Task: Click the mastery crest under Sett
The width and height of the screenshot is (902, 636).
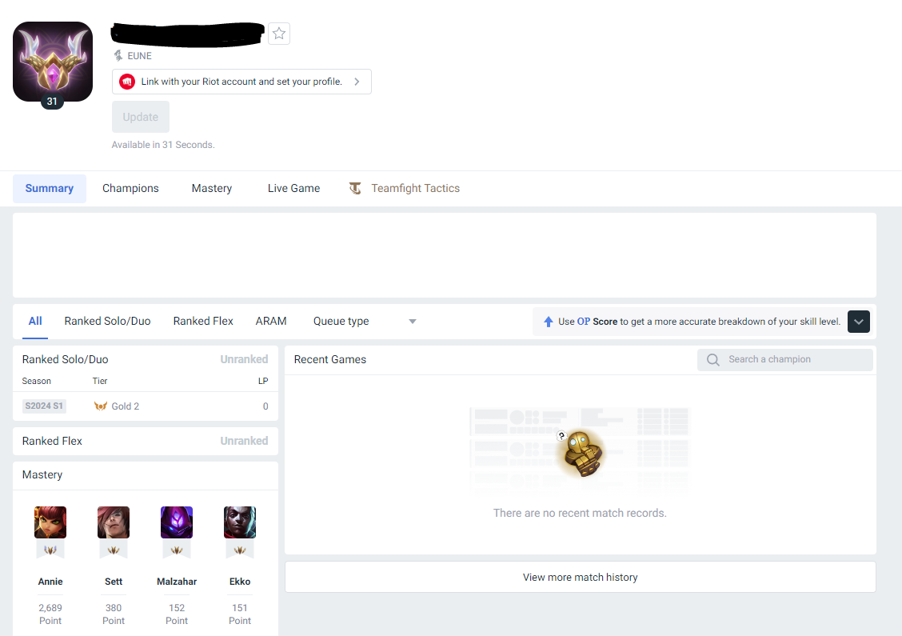Action: tap(114, 550)
